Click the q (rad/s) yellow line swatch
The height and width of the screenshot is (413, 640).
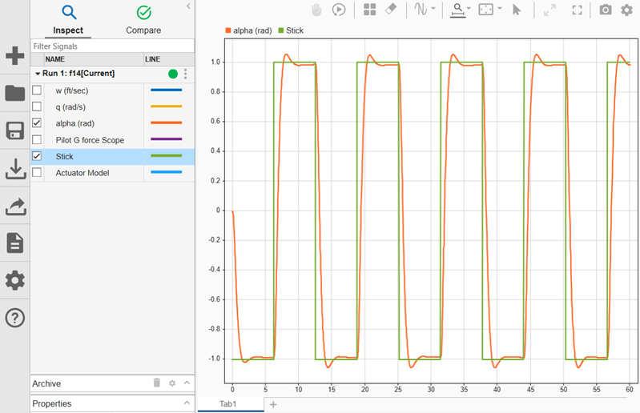point(166,106)
